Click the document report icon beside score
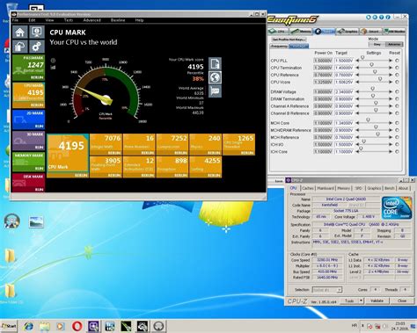The image size is (417, 333). pyautogui.click(x=215, y=63)
